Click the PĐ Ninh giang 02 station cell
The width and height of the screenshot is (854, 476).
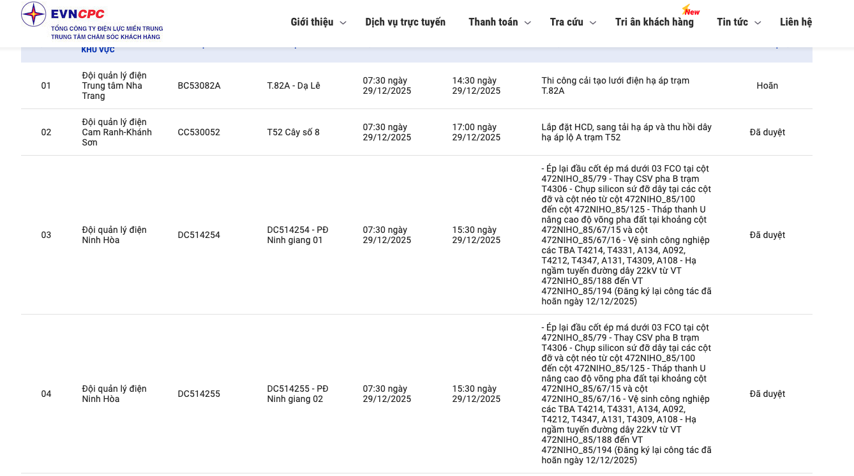click(x=297, y=394)
